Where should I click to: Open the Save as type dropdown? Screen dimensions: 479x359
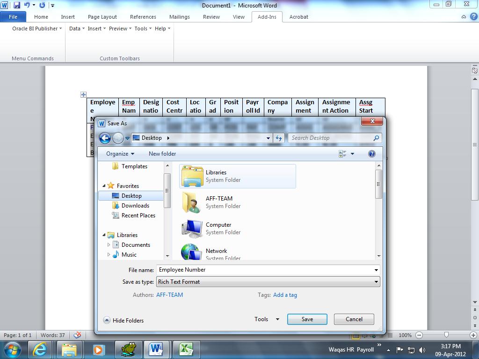[x=377, y=281]
